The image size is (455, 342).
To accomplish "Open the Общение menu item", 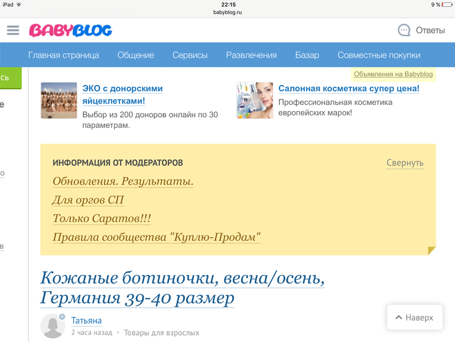I will (x=135, y=55).
